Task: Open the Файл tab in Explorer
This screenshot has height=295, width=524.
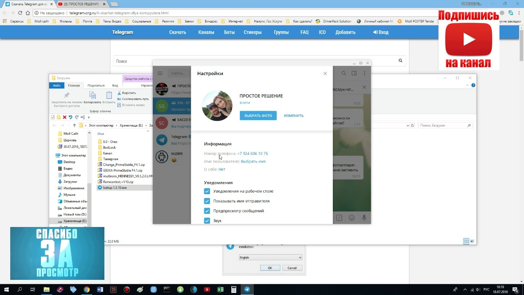Action: (x=57, y=85)
